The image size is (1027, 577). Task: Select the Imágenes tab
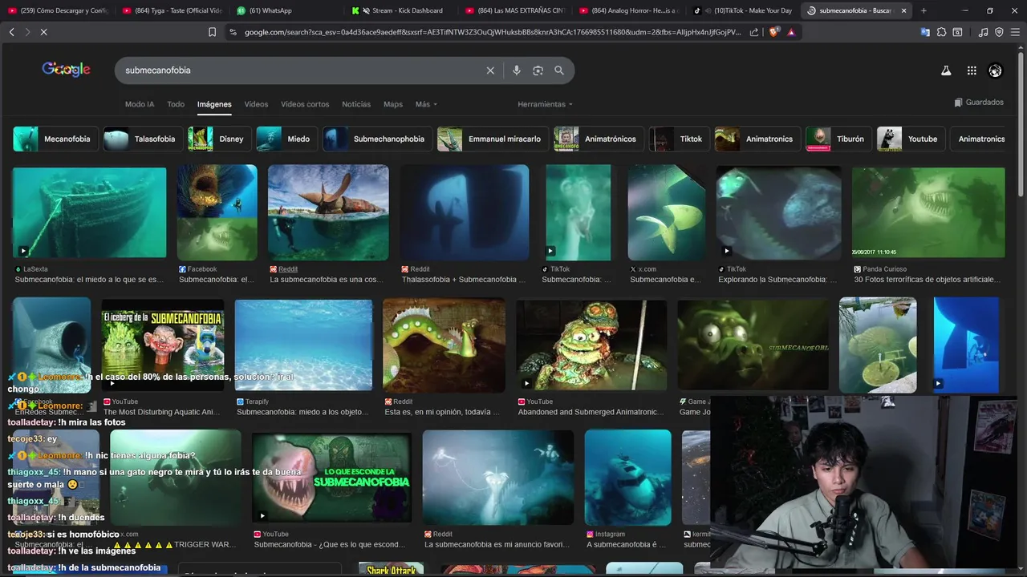(214, 104)
